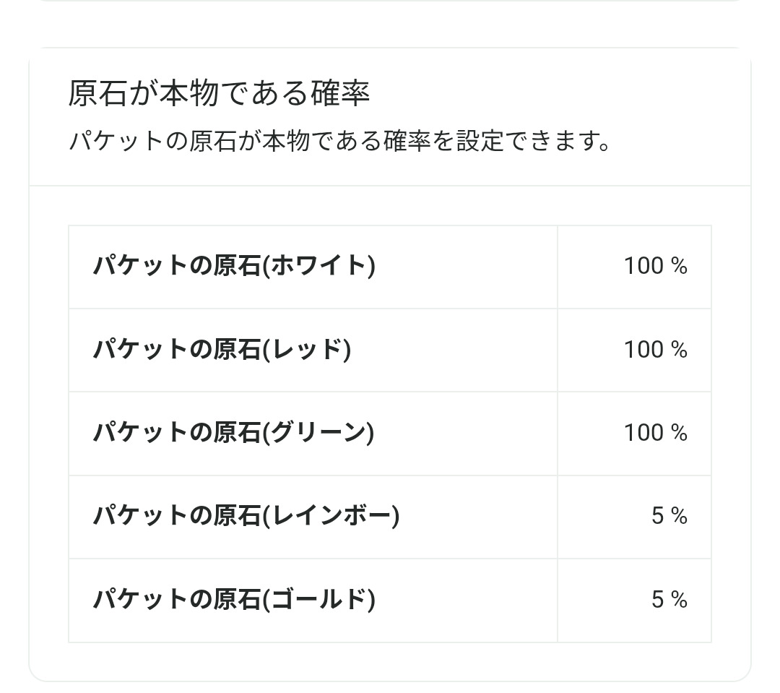Click the description text below the heading
Screen dimensions: 780x693
(339, 141)
